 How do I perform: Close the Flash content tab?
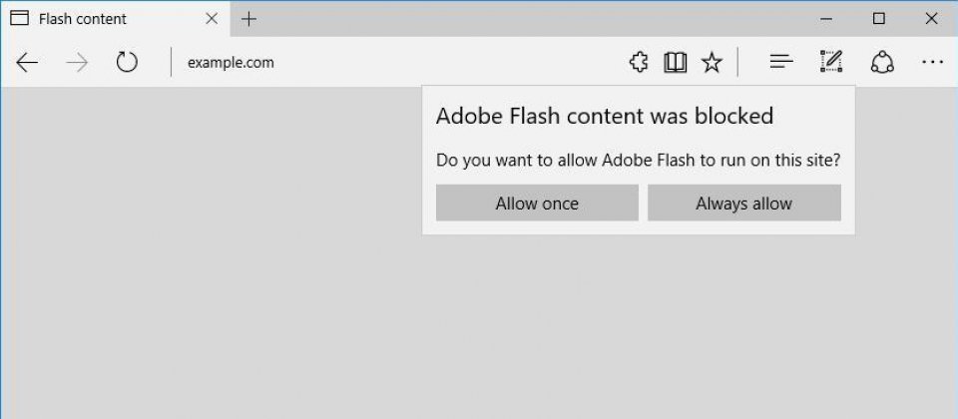pyautogui.click(x=212, y=19)
